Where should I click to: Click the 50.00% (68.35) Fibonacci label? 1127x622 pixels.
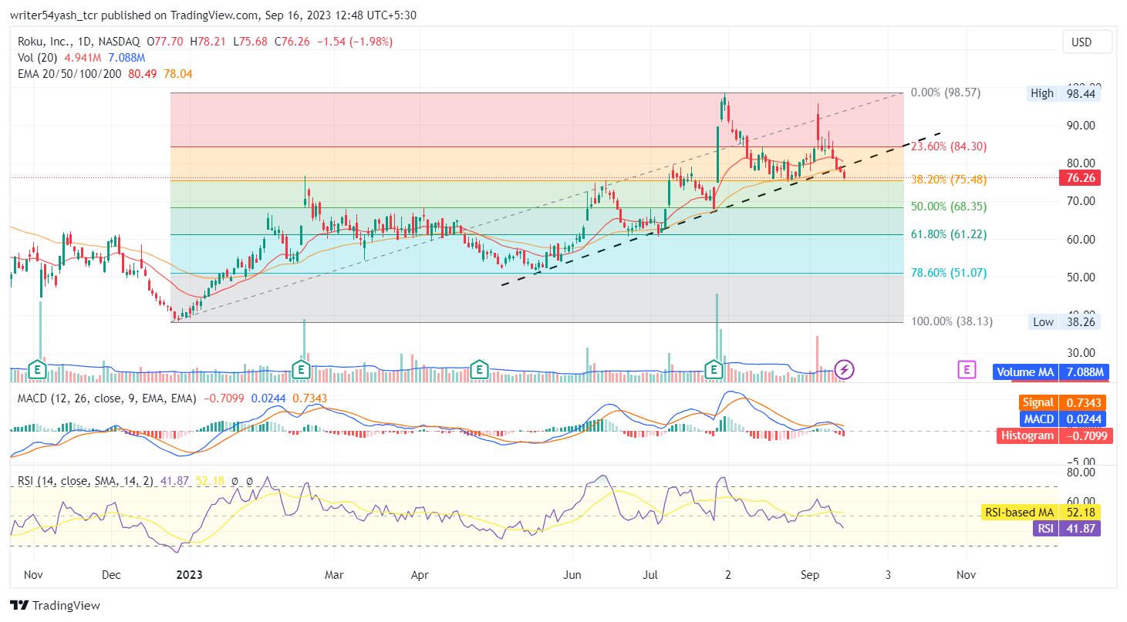click(x=949, y=207)
